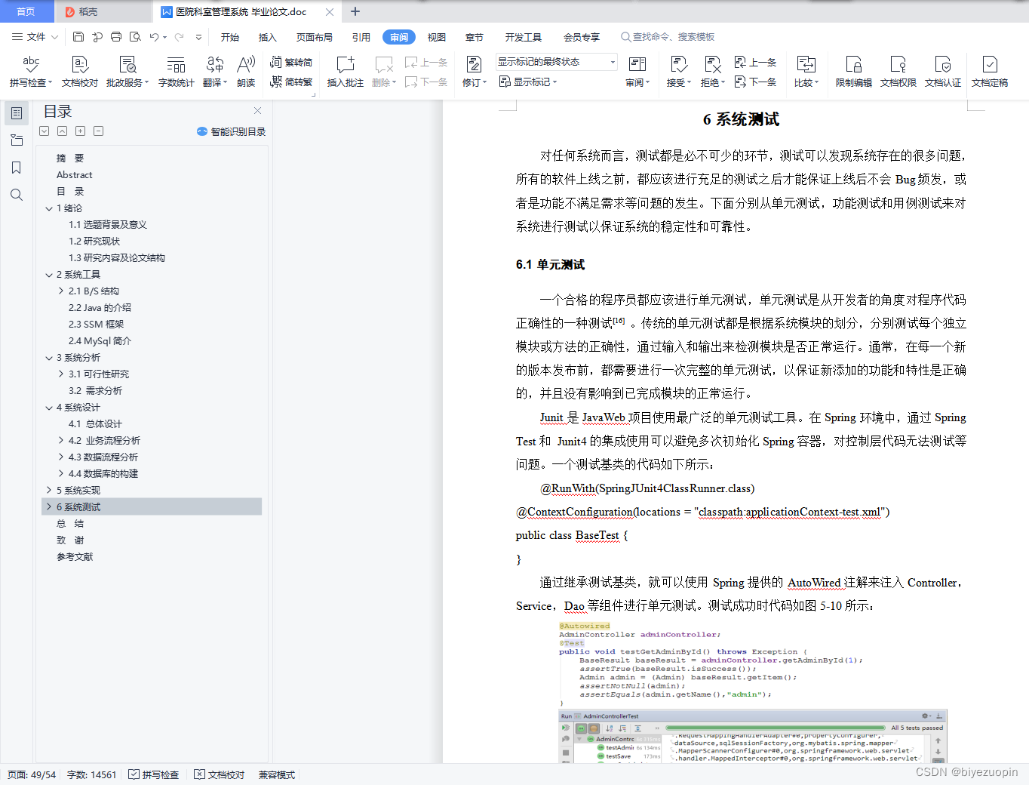Open the search icon in left sidebar
This screenshot has height=785, width=1029.
coord(17,195)
